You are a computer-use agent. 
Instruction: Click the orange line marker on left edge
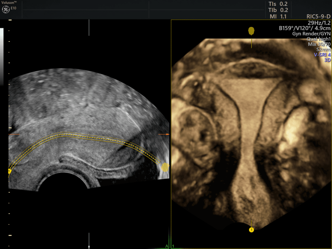tap(14, 134)
